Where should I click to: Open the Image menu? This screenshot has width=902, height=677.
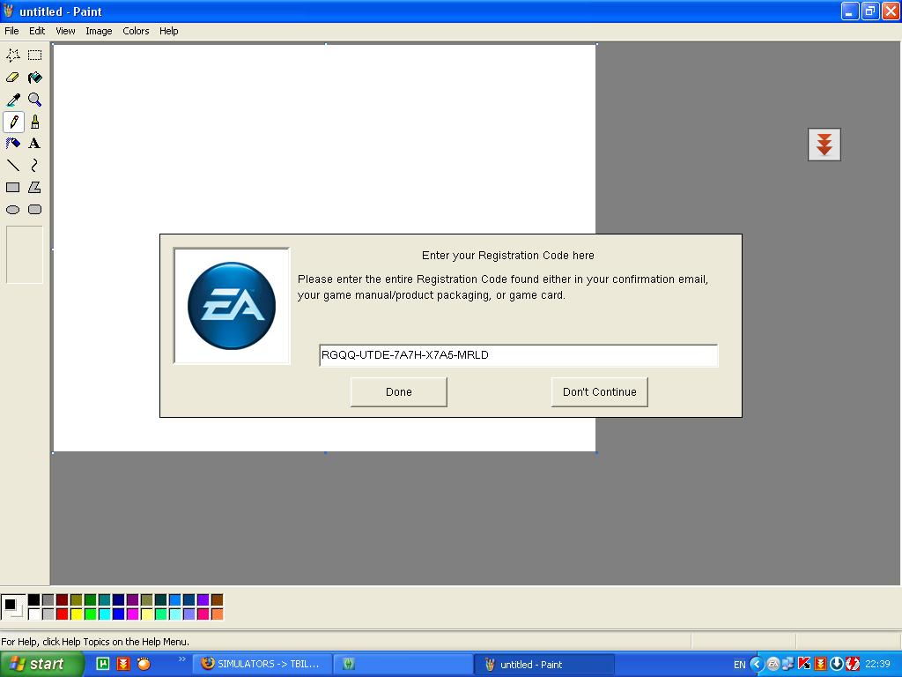(99, 31)
